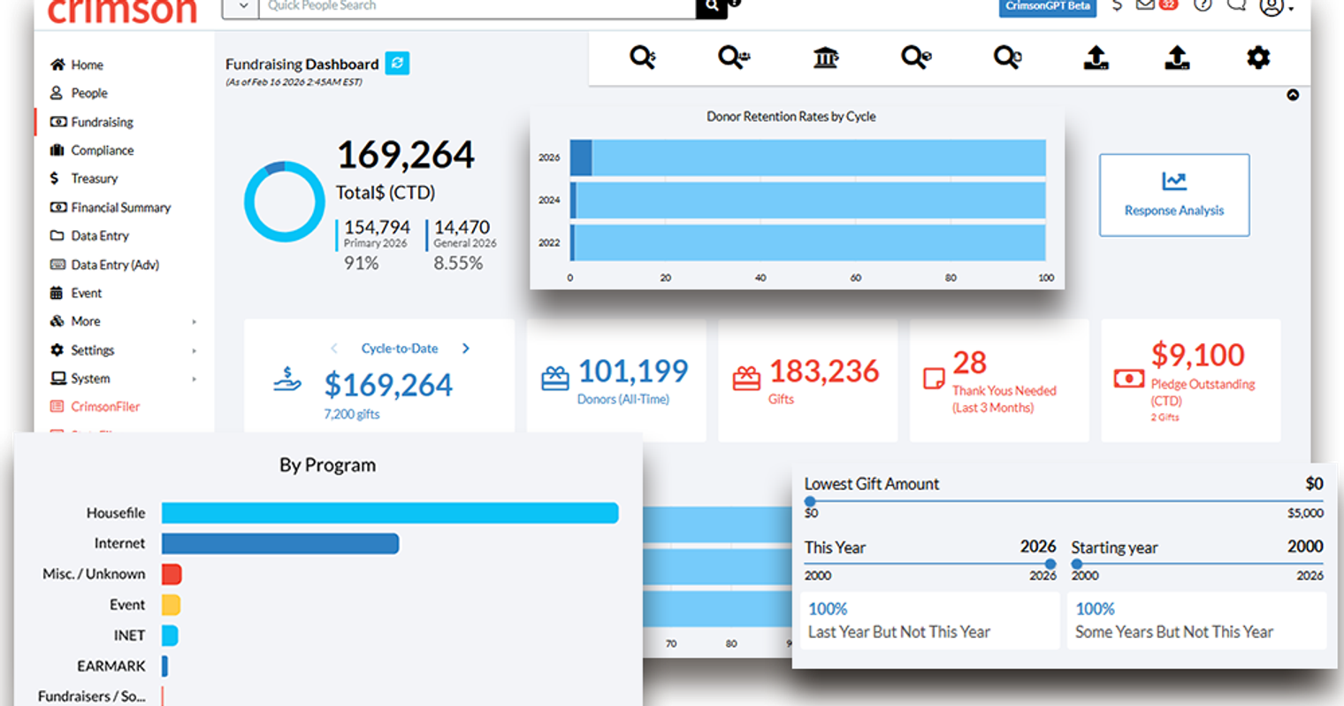Viewport: 1344px width, 706px height.
Task: Open the toolbar gear settings icon
Action: pyautogui.click(x=1258, y=58)
